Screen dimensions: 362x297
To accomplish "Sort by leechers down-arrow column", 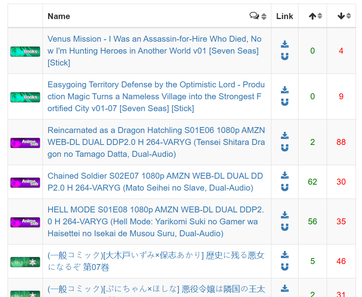I will click(344, 16).
